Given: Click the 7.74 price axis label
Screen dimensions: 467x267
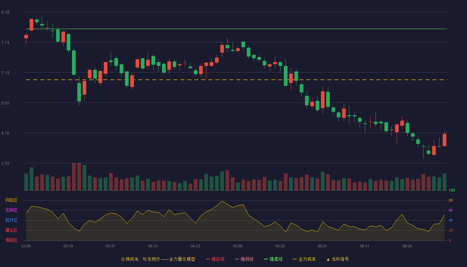Looking at the screenshot, I should tap(5, 43).
